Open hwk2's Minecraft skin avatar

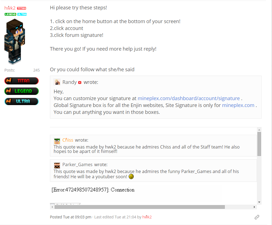pyautogui.click(x=15, y=42)
